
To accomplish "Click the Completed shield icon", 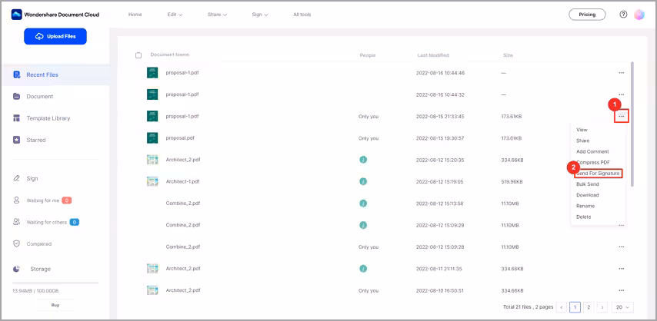I will (x=17, y=243).
